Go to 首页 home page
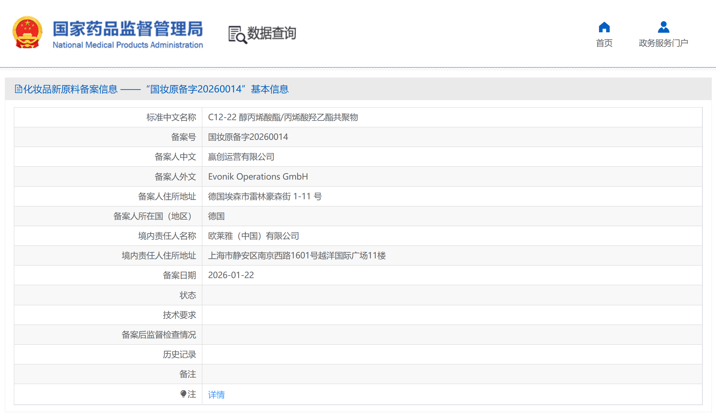The image size is (716, 417). [x=604, y=43]
